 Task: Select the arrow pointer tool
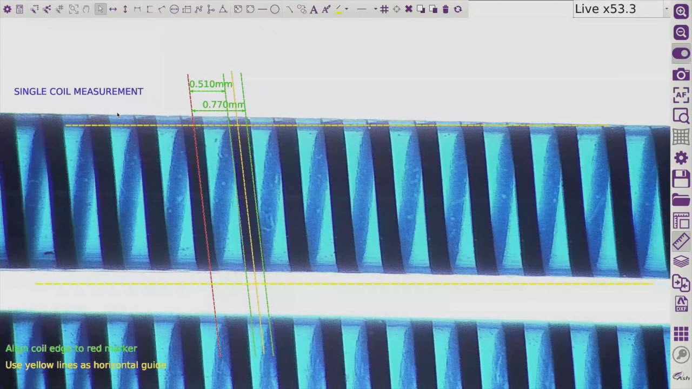pos(100,9)
